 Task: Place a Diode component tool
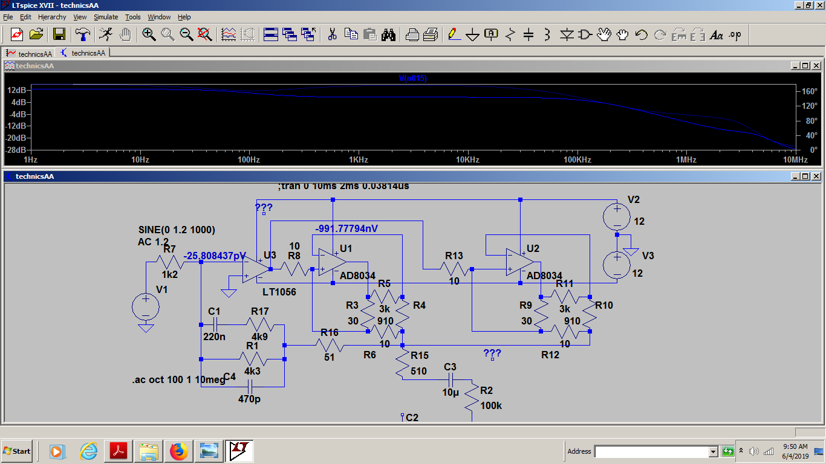(x=567, y=34)
